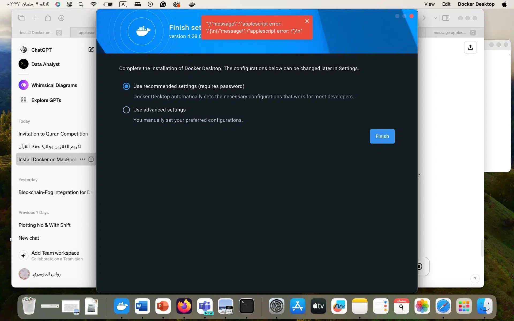Open the View menu in menu bar
Image resolution: width=514 pixels, height=321 pixels.
click(x=429, y=4)
